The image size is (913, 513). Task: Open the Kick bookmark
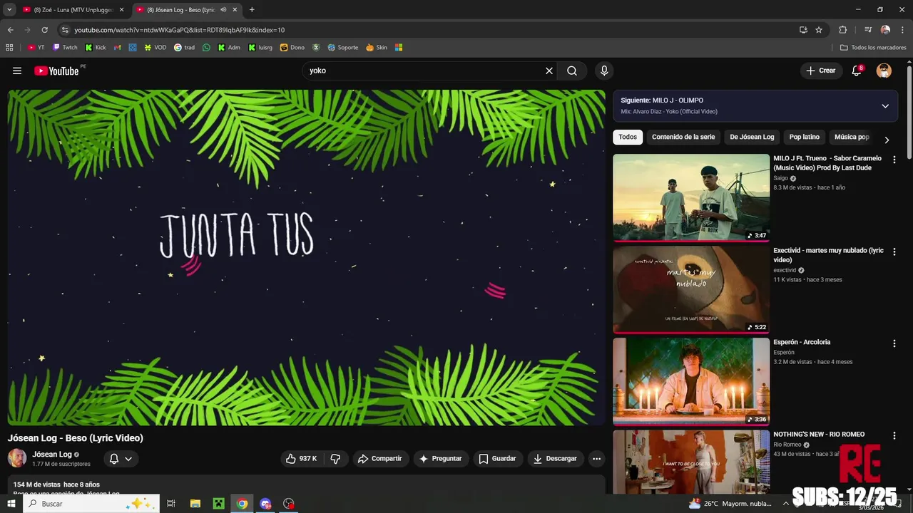[96, 48]
